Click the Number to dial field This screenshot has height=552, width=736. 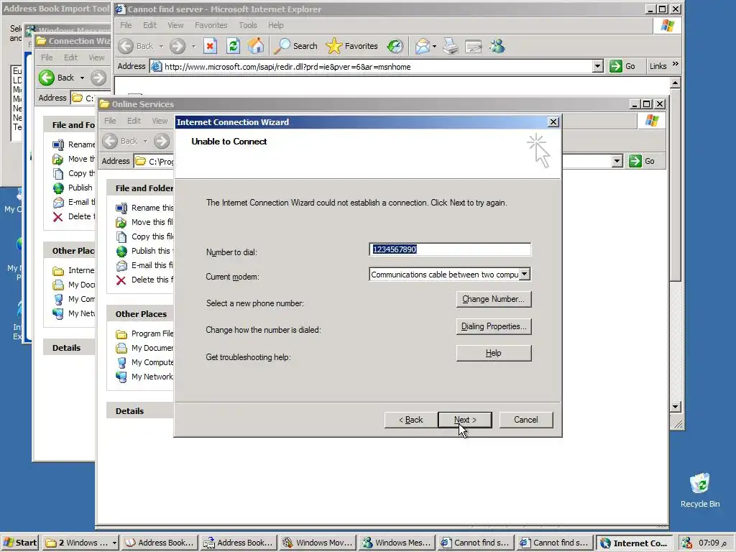(450, 249)
